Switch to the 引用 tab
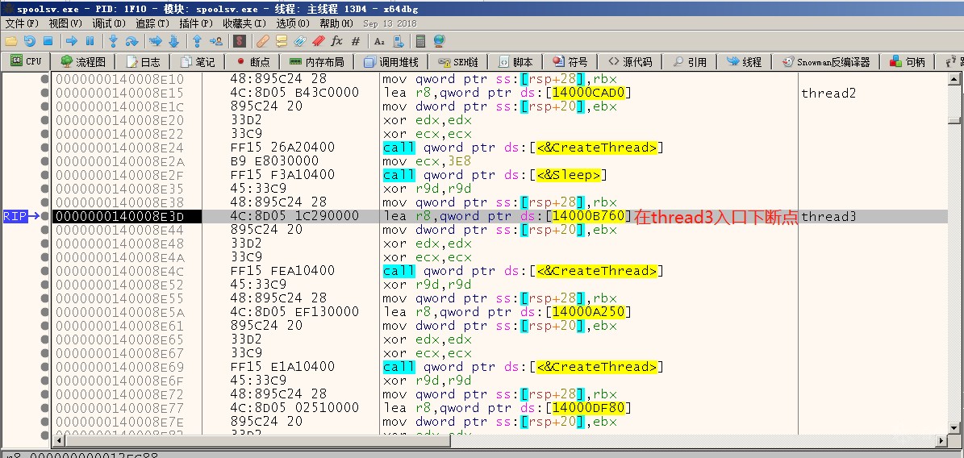Viewport: 964px width, 458px height. [690, 62]
